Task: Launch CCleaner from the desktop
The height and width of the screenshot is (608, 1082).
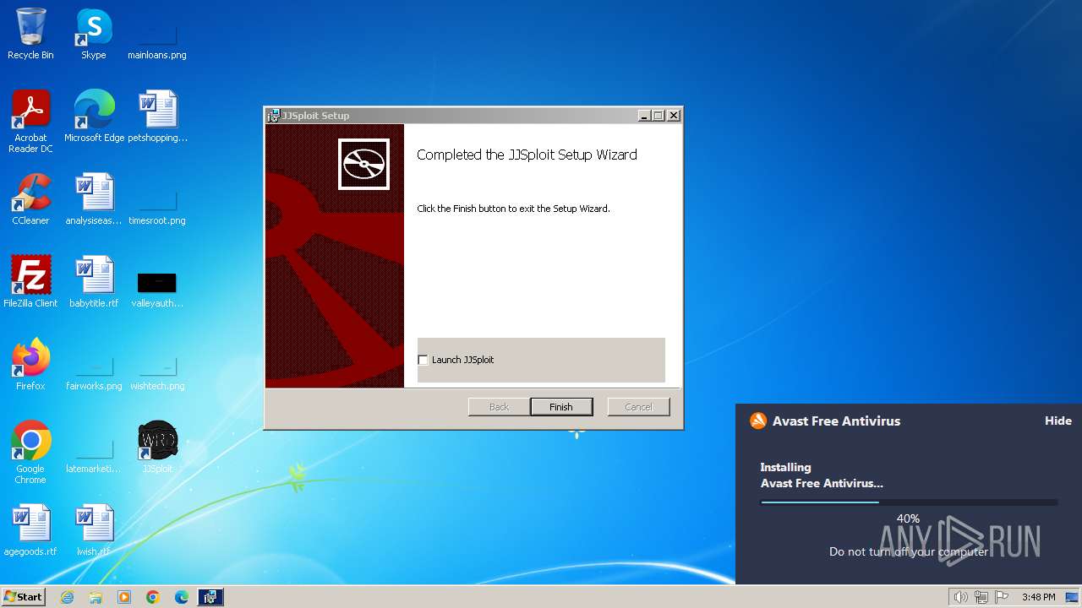Action: click(x=30, y=199)
